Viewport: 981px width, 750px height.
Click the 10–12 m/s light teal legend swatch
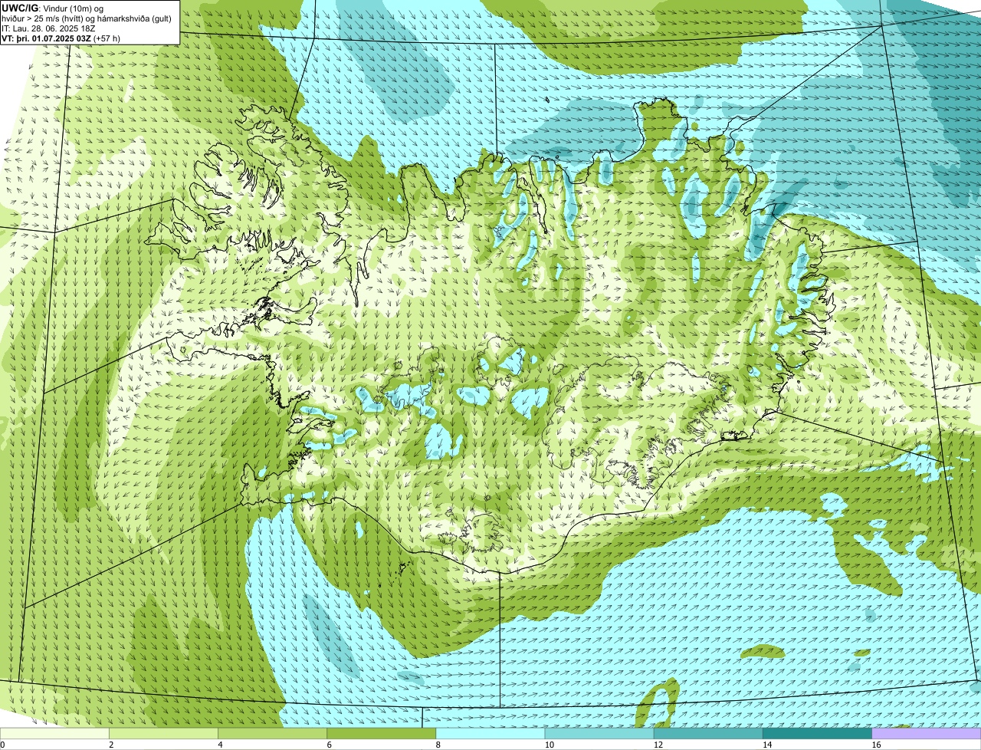point(599,733)
